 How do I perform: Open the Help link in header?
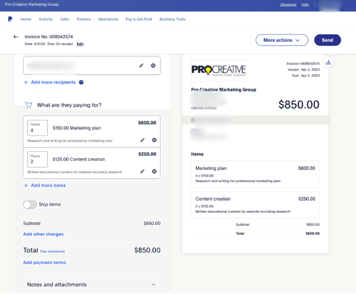305,5
